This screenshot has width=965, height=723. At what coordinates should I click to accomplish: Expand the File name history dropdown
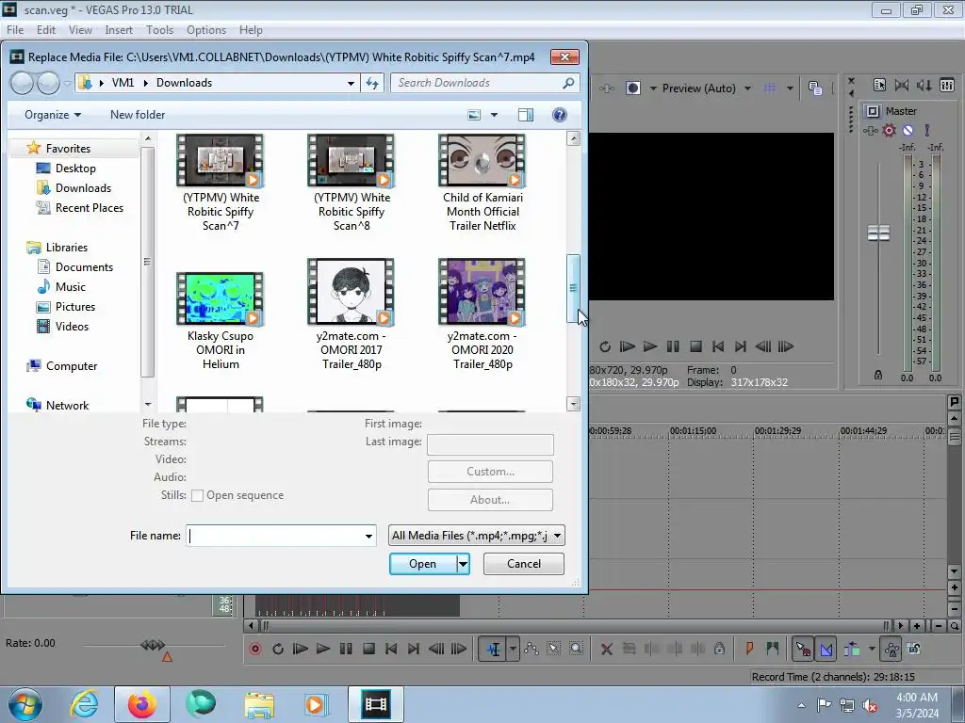[x=368, y=536]
